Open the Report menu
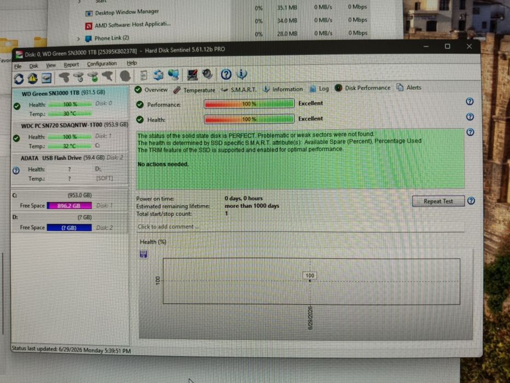 [71, 65]
